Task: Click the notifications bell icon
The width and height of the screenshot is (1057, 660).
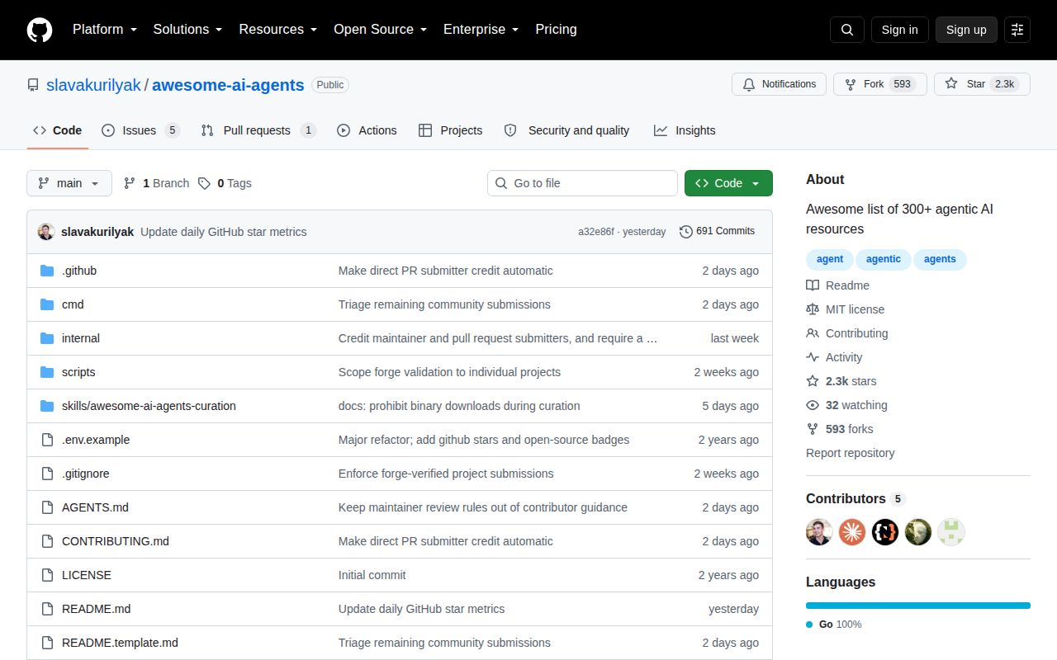Action: (749, 84)
